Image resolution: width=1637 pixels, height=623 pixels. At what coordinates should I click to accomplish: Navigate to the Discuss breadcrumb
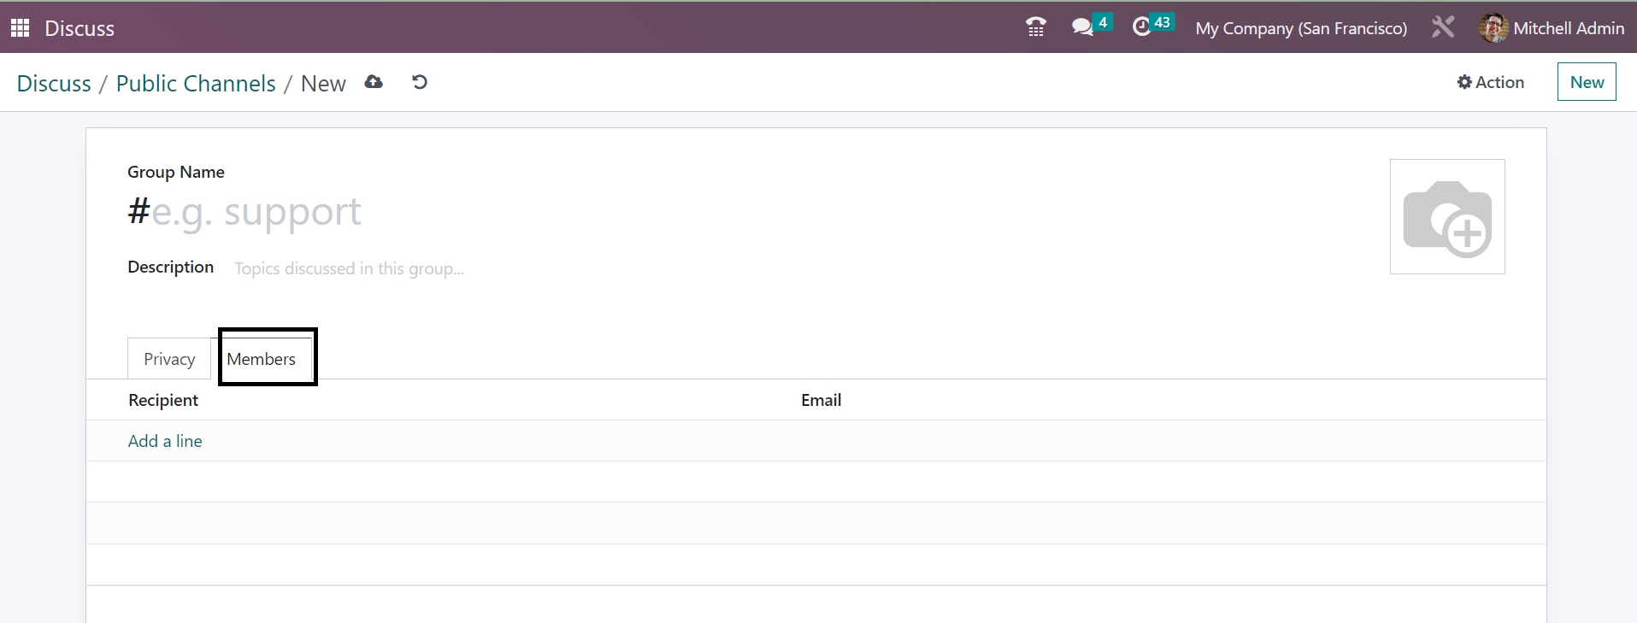pyautogui.click(x=54, y=84)
